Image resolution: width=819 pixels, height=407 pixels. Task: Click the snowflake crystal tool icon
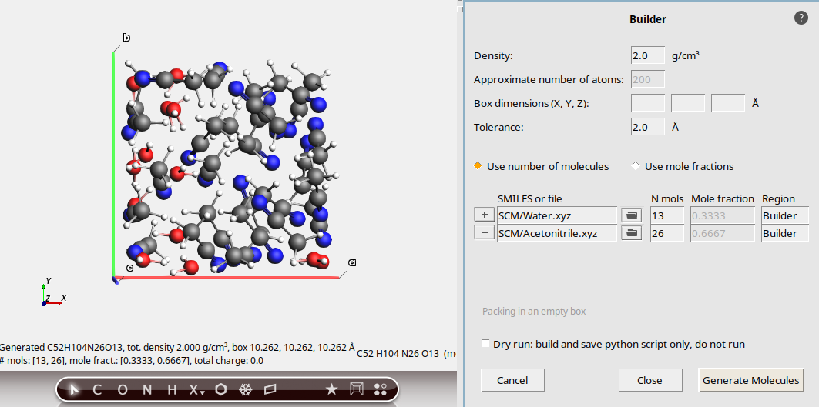tap(246, 390)
